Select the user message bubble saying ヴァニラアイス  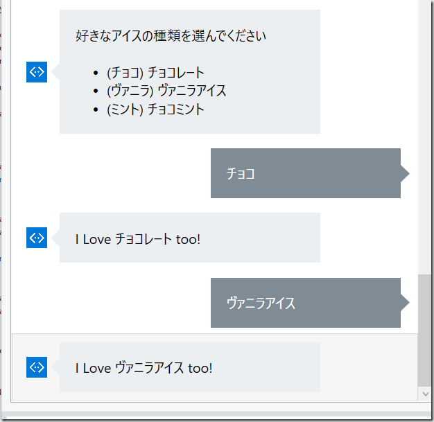(306, 303)
